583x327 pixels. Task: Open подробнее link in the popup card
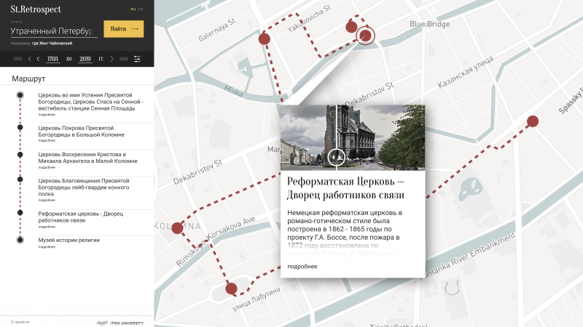302,267
